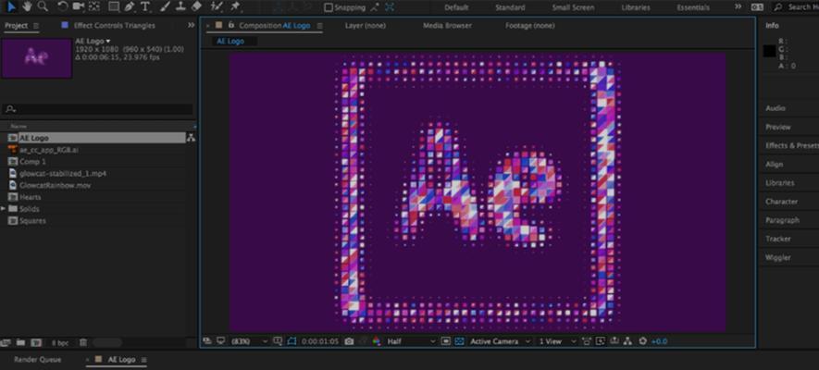Click the current time 0:00:01:05
819x370 pixels.
pyautogui.click(x=319, y=341)
